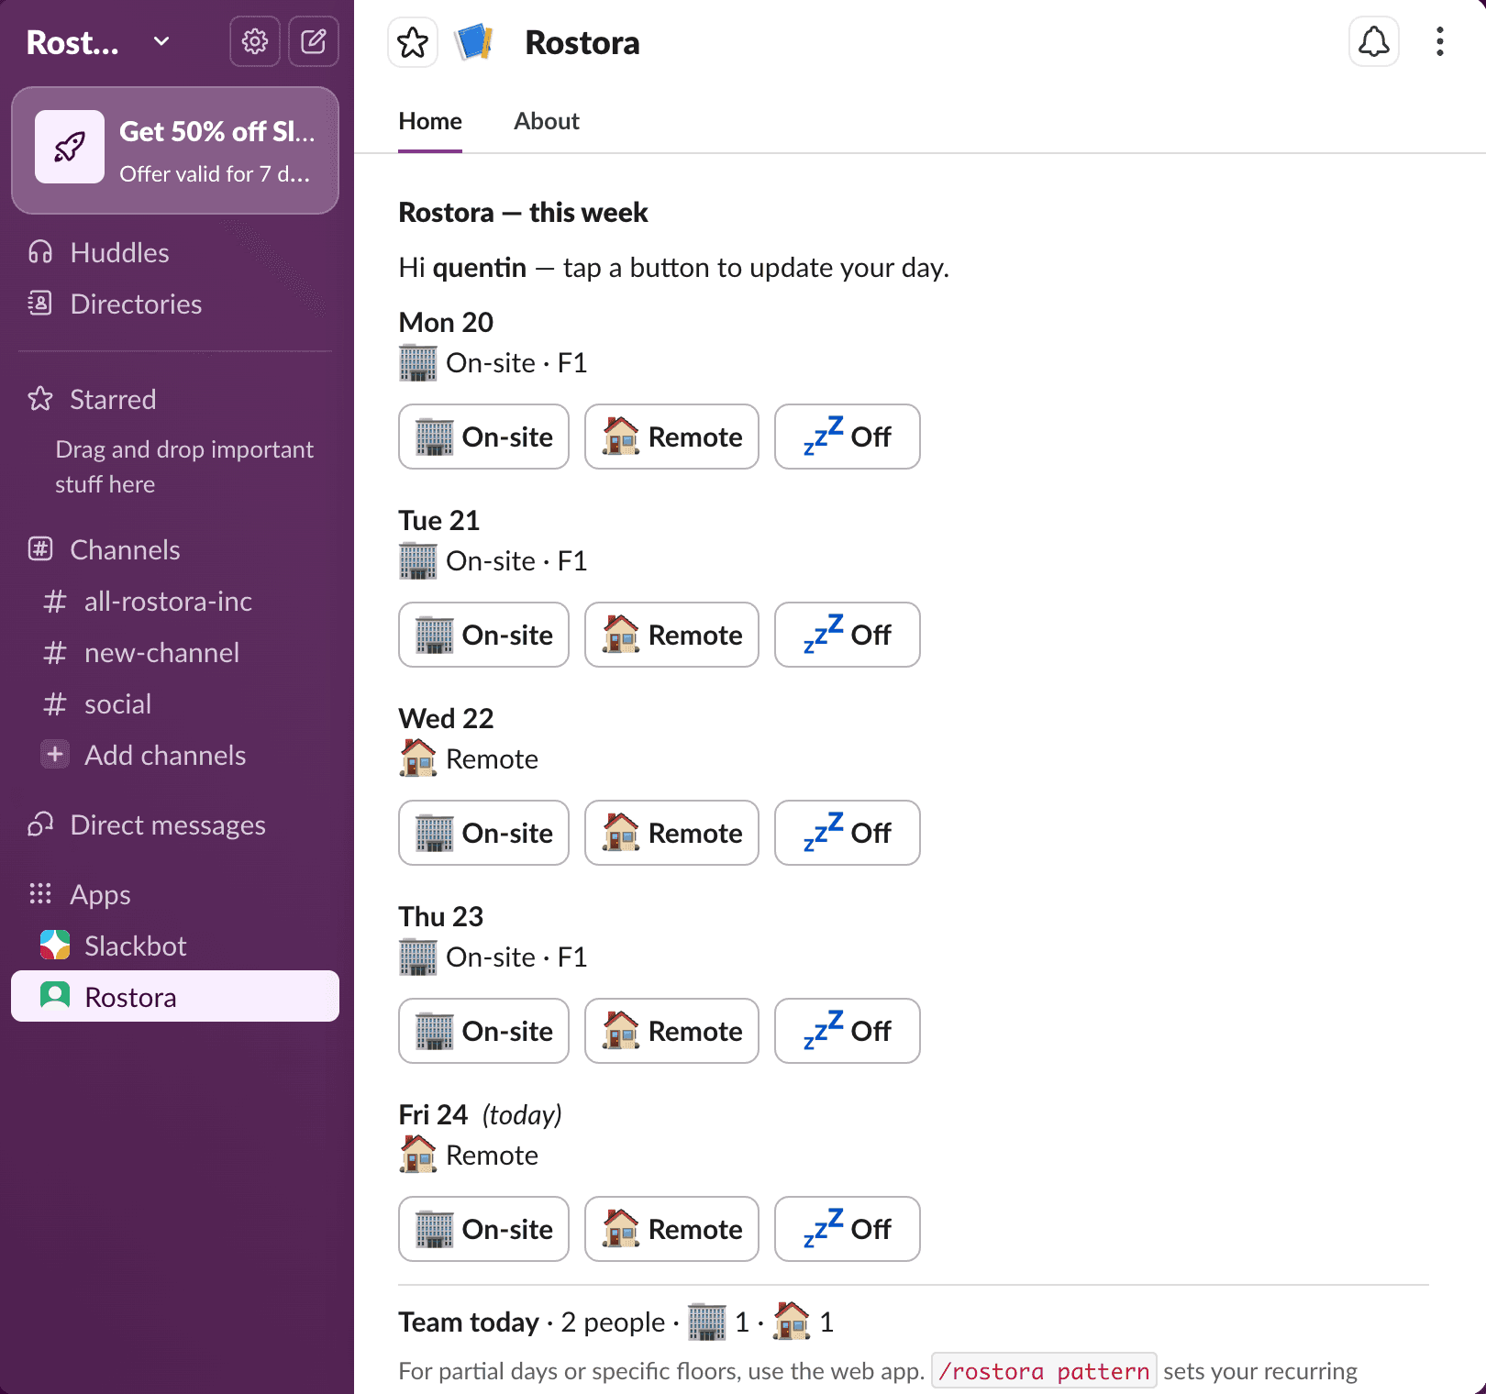Set Tue 21 to Remote
The height and width of the screenshot is (1394, 1486).
pos(671,635)
